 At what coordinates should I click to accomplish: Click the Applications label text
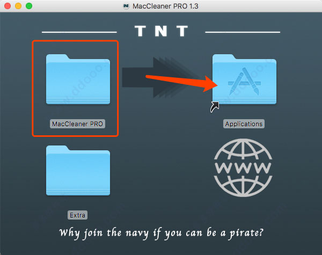coord(244,124)
